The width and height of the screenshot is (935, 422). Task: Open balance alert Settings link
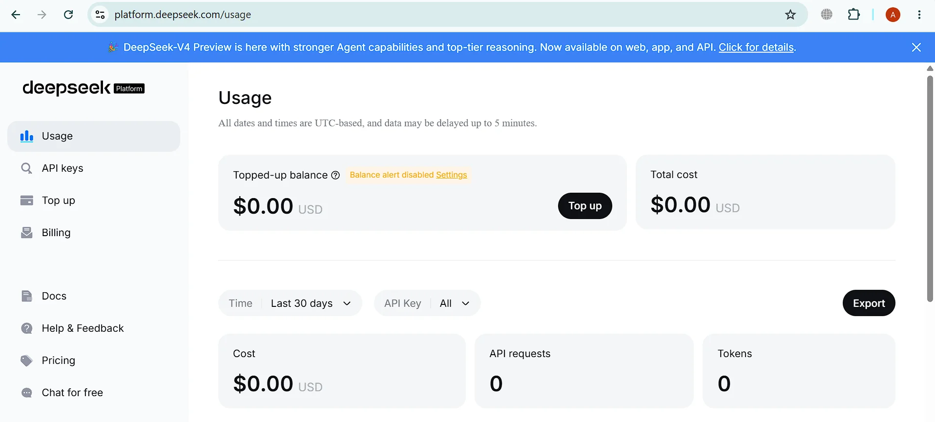point(452,175)
